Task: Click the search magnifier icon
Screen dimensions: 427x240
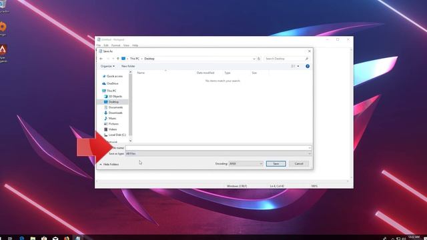Action: 307,59
